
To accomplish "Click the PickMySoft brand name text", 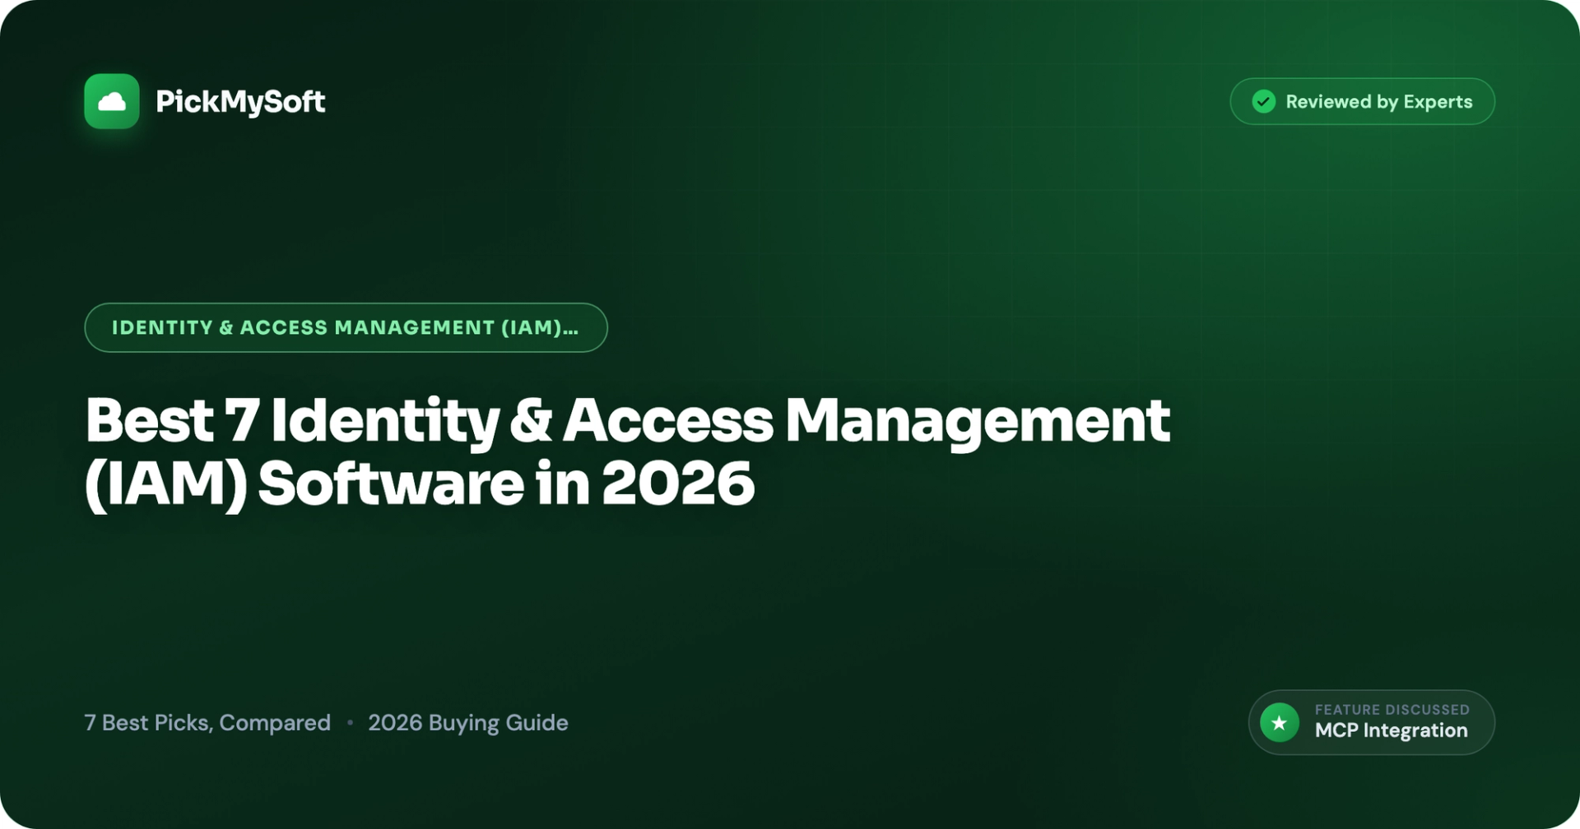I will coord(240,102).
